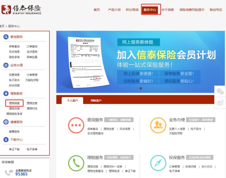Click 投保流程 link
Image resolution: width=226 pixels, height=178 pixels.
pos(191,167)
